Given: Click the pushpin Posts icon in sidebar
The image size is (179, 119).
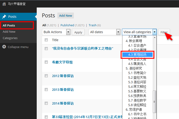Looking at the screenshot, I should (4, 17).
